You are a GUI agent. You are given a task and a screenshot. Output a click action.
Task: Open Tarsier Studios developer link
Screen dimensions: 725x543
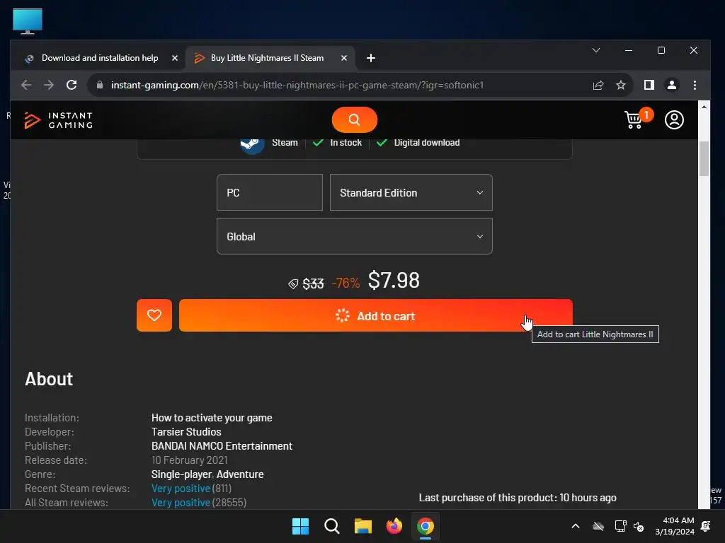pyautogui.click(x=186, y=432)
